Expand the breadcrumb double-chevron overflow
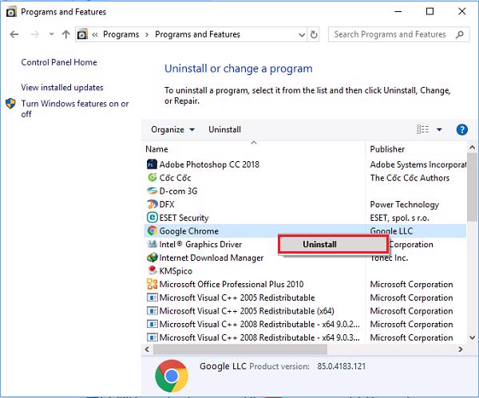 95,35
